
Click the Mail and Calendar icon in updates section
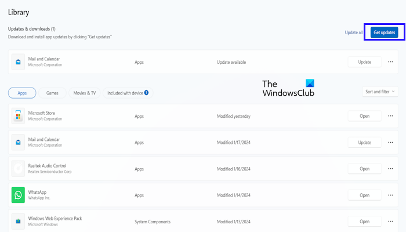pos(18,62)
